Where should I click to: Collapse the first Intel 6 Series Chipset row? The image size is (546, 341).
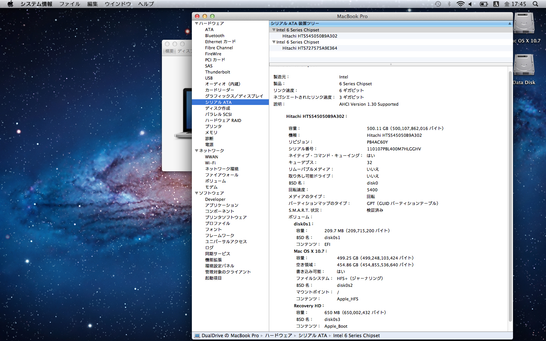point(274,30)
